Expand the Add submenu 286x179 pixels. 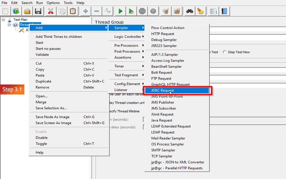coord(69,28)
